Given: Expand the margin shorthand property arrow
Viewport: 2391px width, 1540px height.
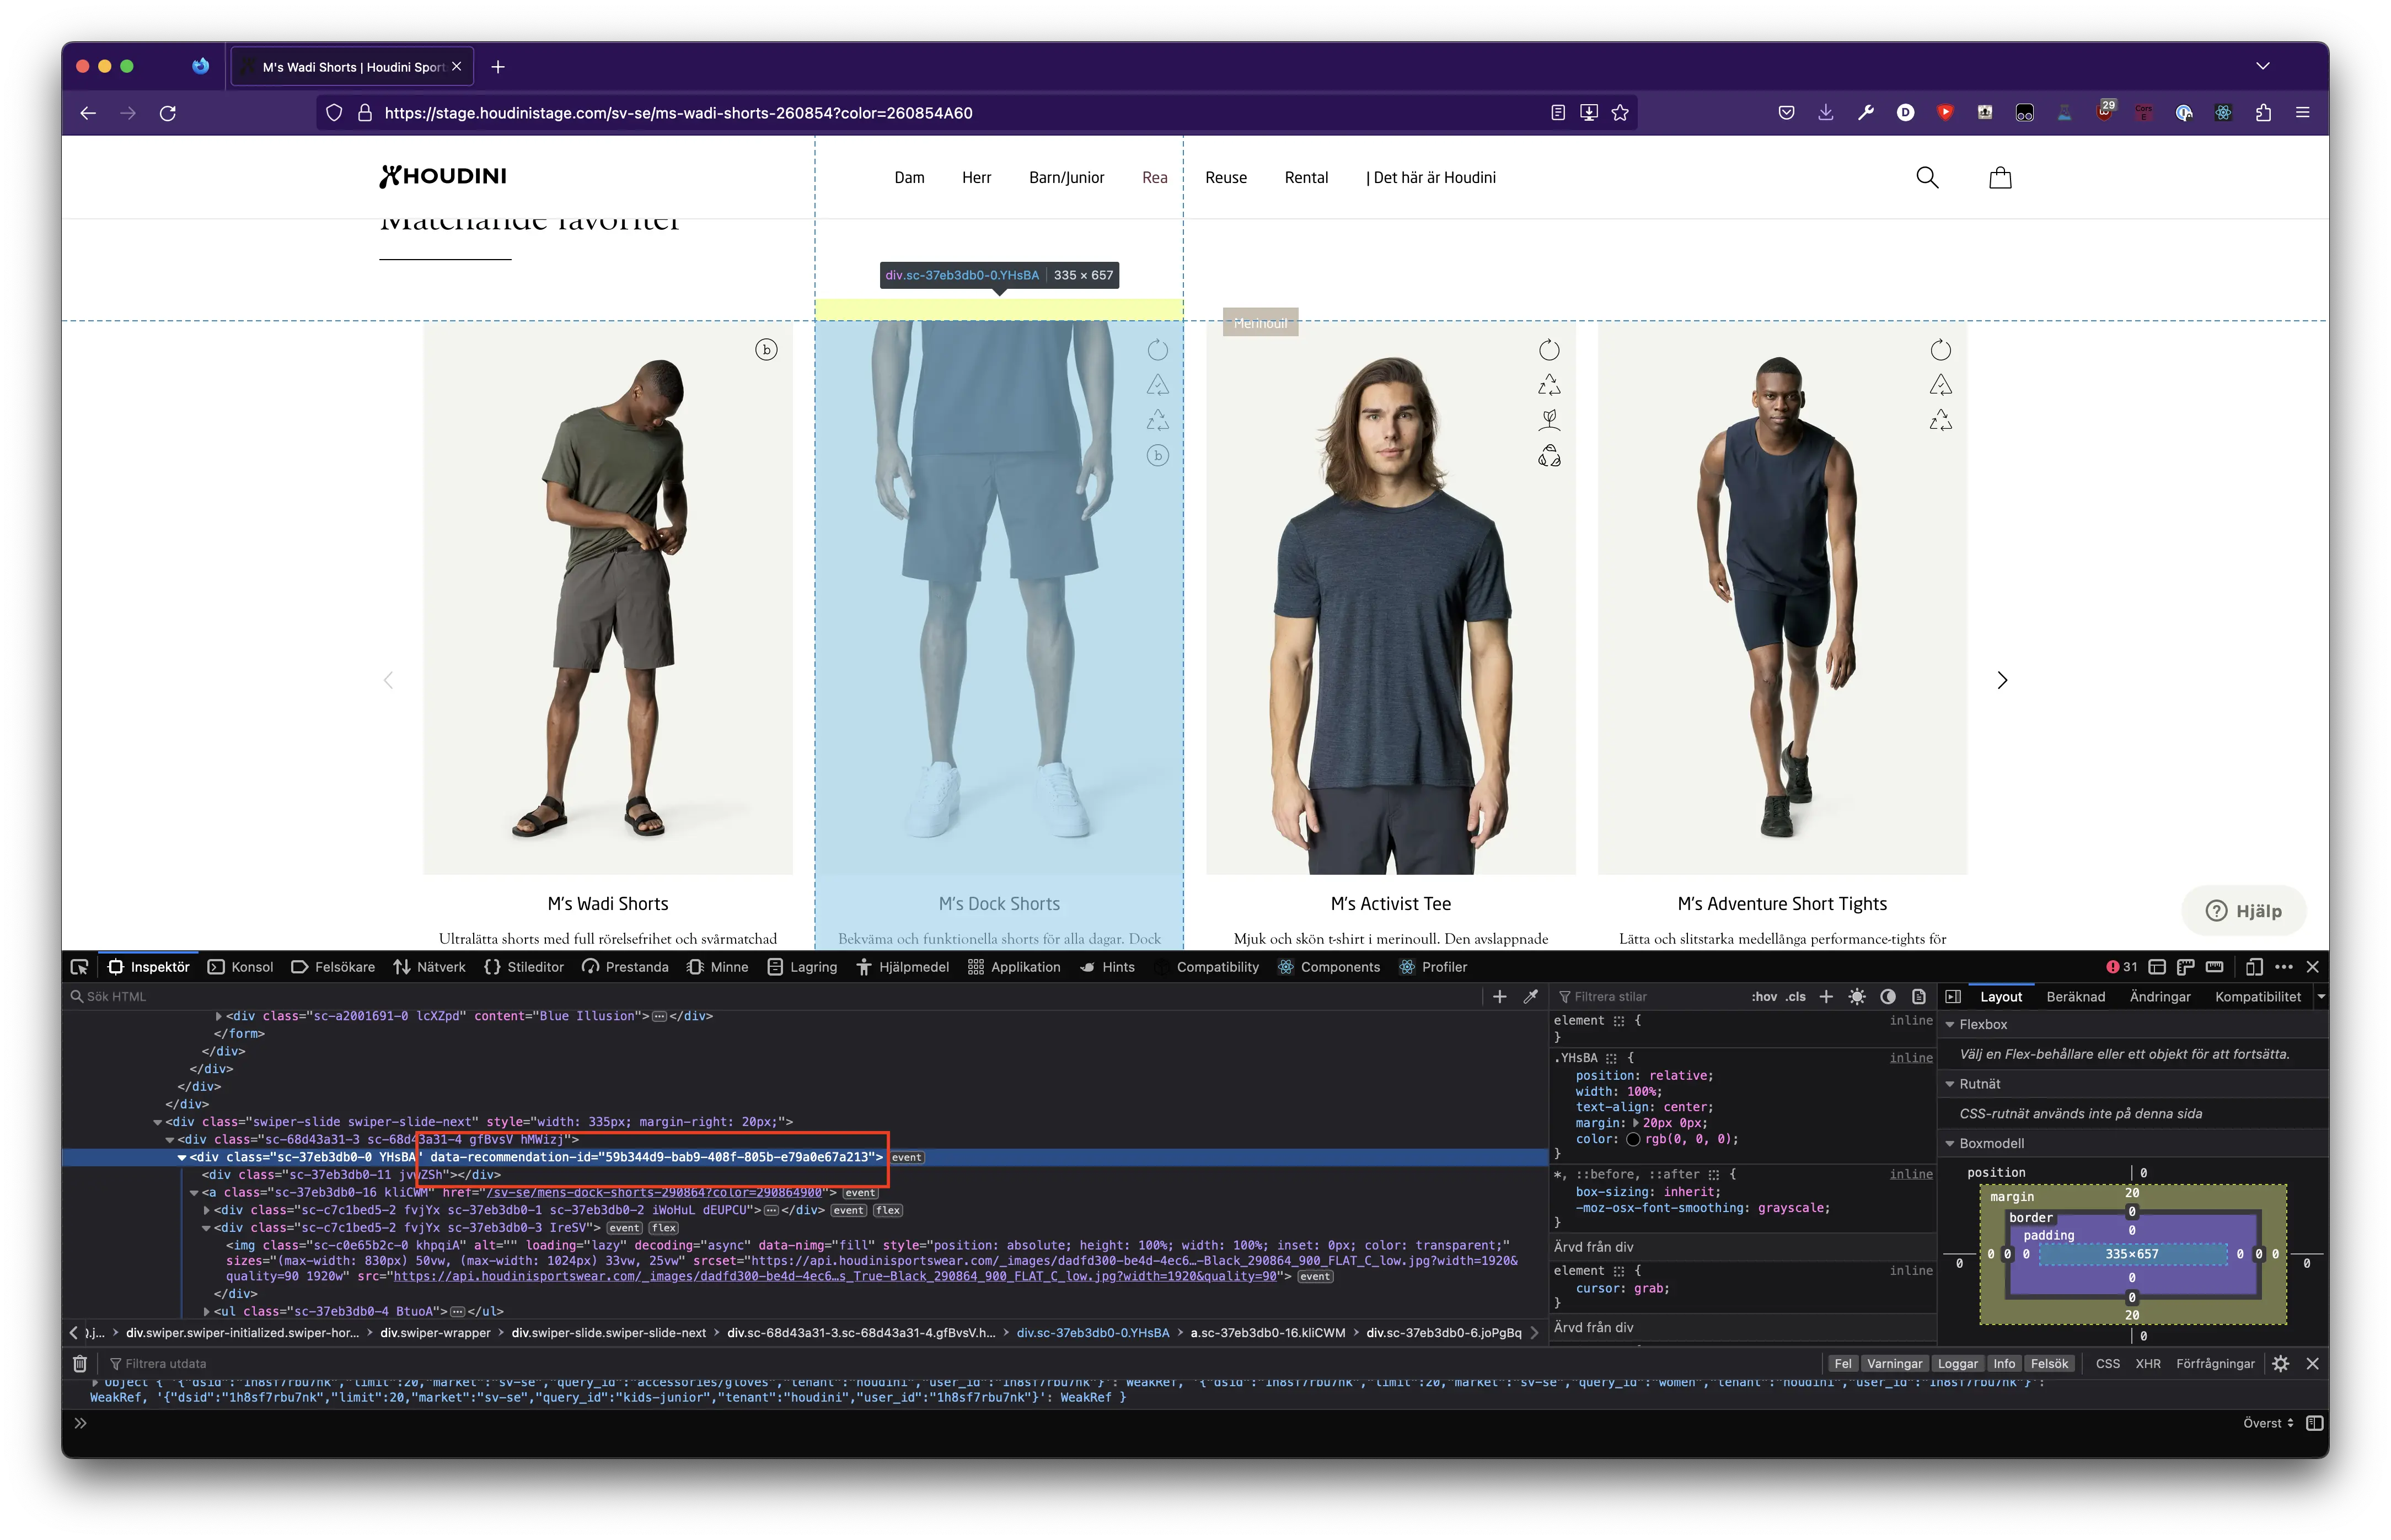Looking at the screenshot, I should pos(1636,1123).
